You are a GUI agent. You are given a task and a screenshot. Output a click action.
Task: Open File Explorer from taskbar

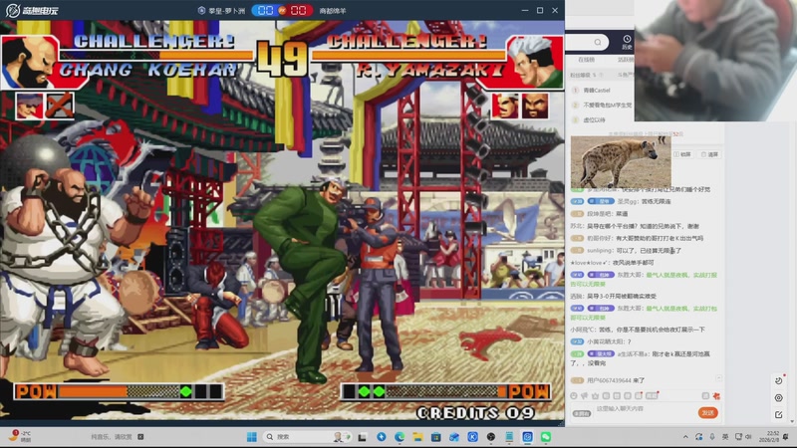pyautogui.click(x=417, y=437)
